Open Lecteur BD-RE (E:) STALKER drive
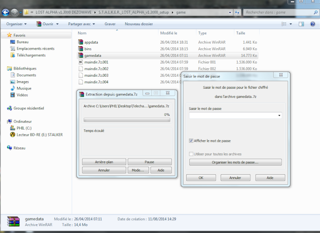The image size is (320, 233). [40, 135]
